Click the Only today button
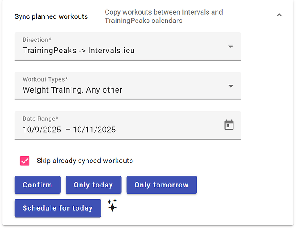299x228 pixels. tap(93, 185)
